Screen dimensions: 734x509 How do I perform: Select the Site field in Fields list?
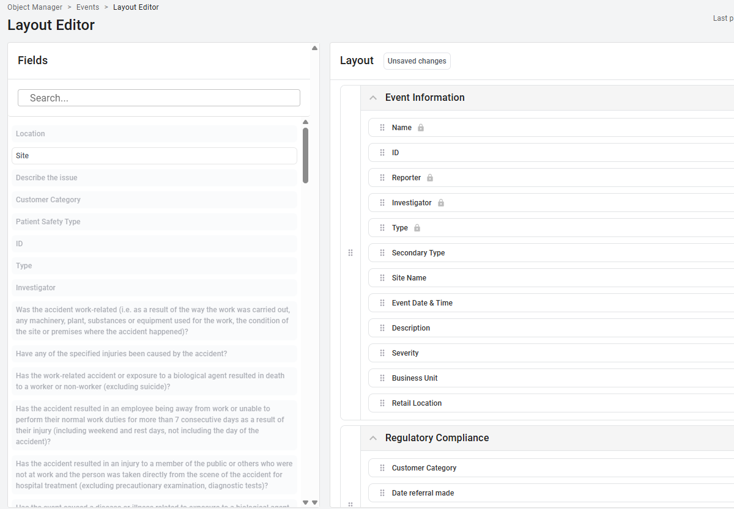pos(154,156)
